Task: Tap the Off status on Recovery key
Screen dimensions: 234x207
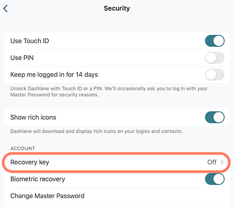Action: tap(212, 162)
